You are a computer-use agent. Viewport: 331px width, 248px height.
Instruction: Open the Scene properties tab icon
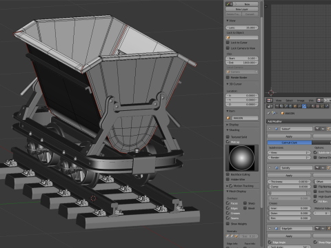pos(286,106)
